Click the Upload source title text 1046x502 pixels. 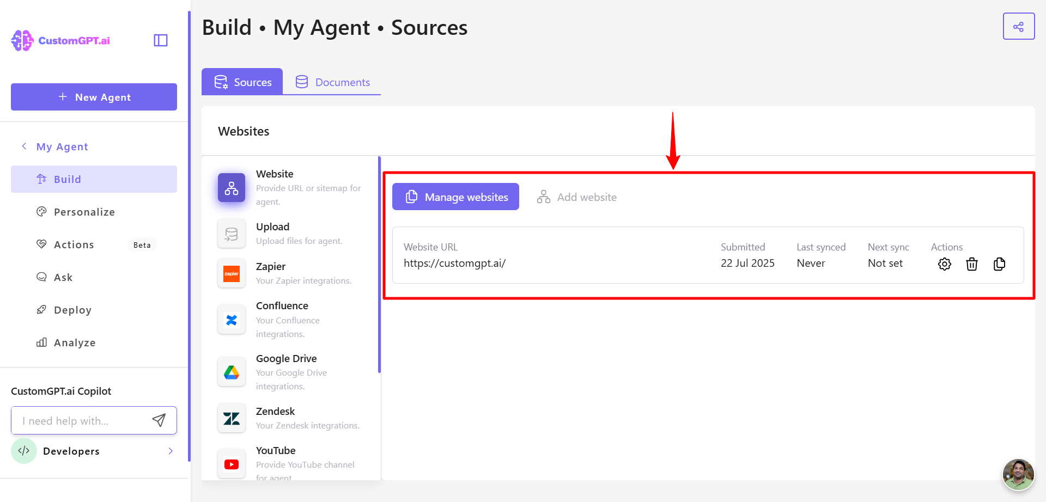272,226
